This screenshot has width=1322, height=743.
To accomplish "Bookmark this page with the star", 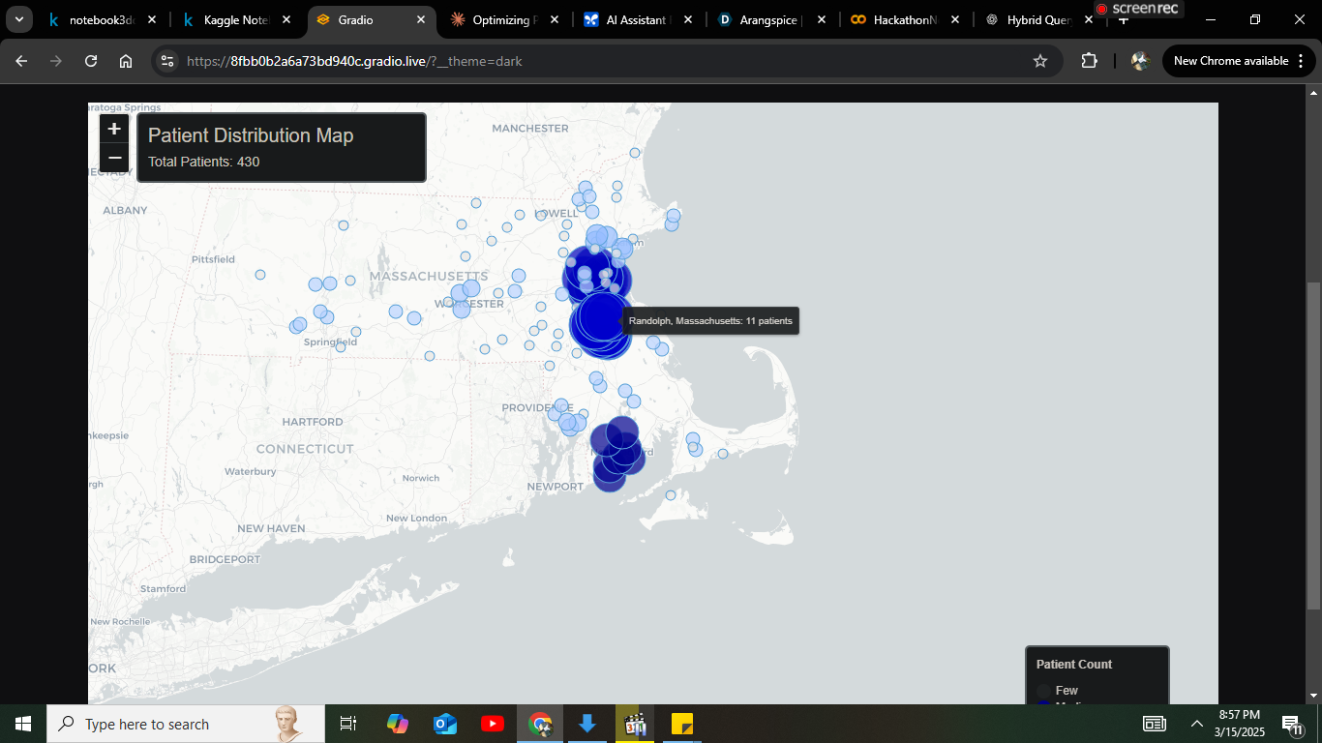I will tap(1040, 61).
